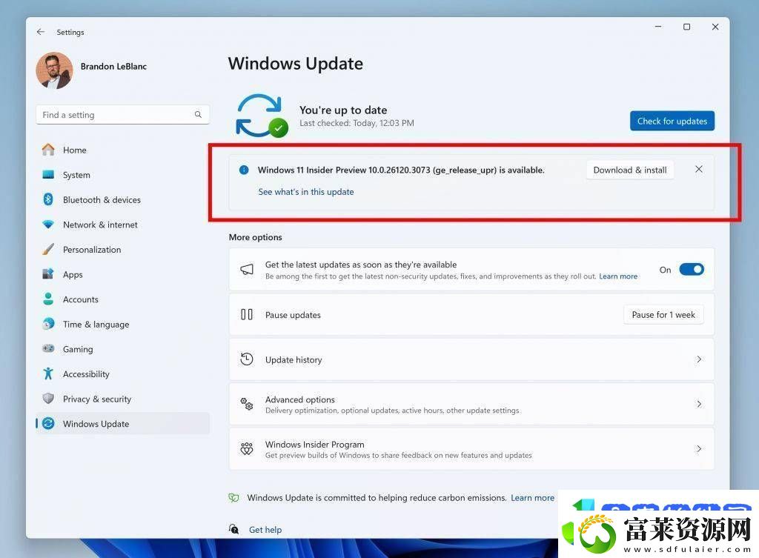Click the Brandon LeBlanc name text
Viewport: 759px width, 558px height.
pos(113,66)
